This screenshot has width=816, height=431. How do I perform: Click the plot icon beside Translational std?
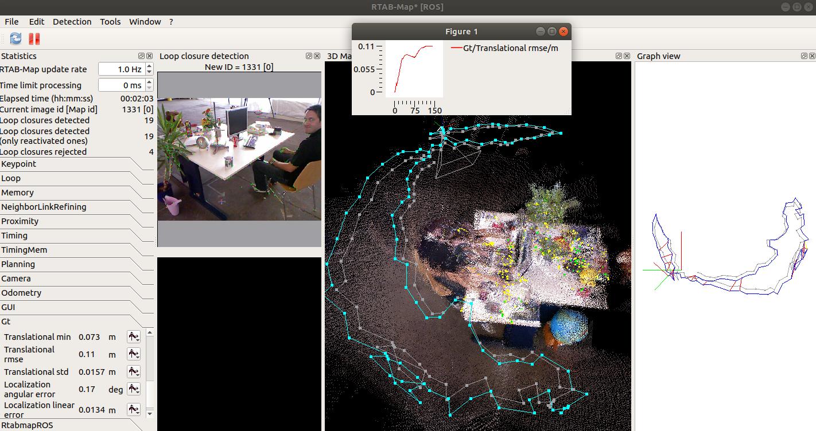coord(133,371)
